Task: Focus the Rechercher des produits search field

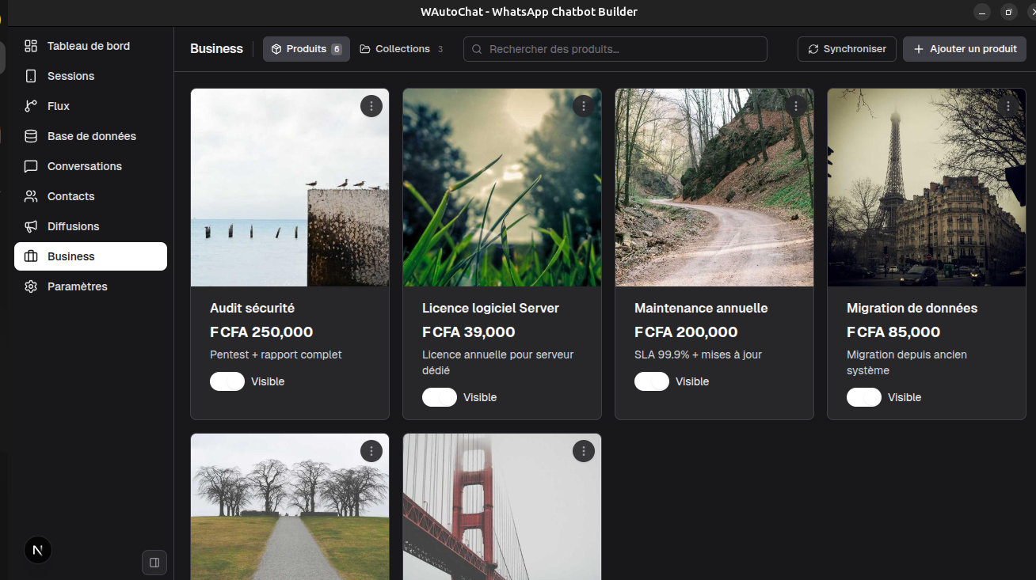Action: [615, 49]
